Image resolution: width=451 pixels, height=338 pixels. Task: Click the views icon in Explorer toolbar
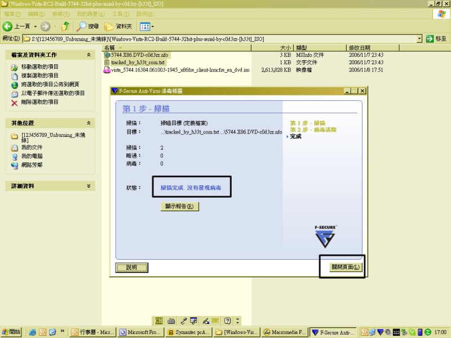(145, 26)
